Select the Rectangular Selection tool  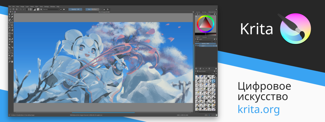(x=9, y=51)
